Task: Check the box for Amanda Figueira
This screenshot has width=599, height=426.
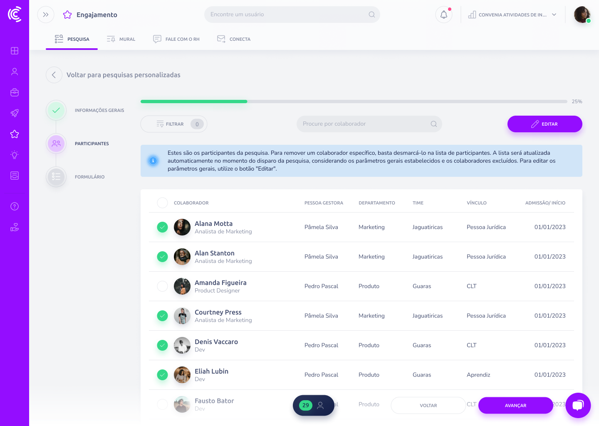Action: pyautogui.click(x=162, y=286)
